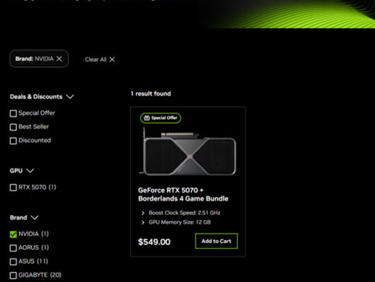Open the RTX 5070 graphics card image
The width and height of the screenshot is (375, 282).
click(x=188, y=152)
